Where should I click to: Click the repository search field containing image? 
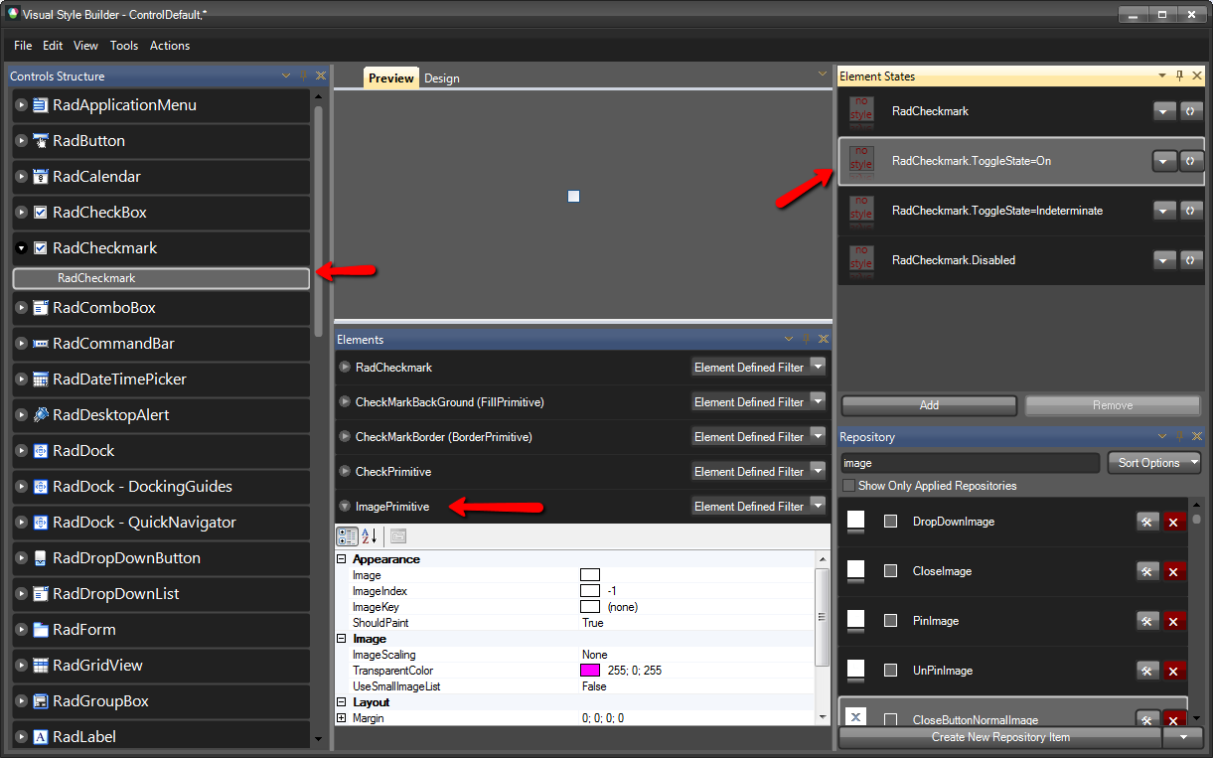pyautogui.click(x=971, y=463)
